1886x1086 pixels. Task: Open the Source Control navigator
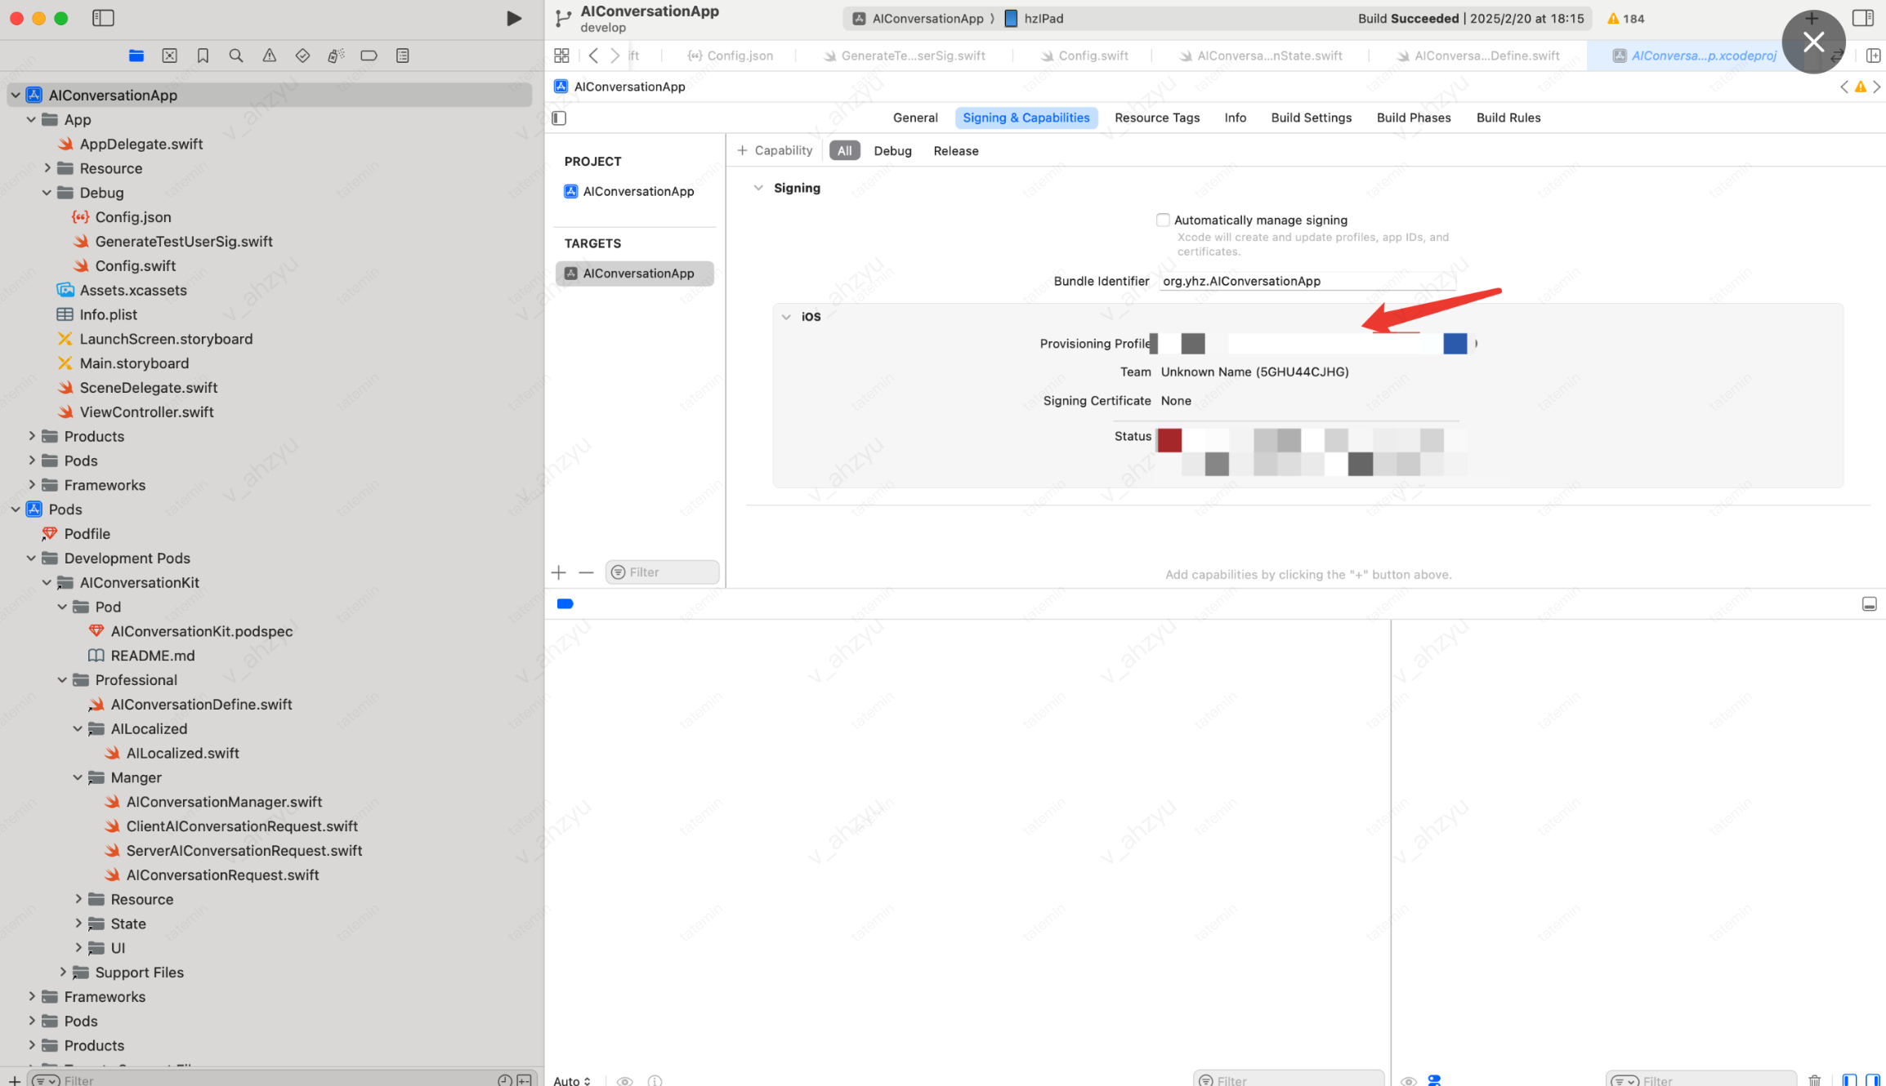point(169,56)
